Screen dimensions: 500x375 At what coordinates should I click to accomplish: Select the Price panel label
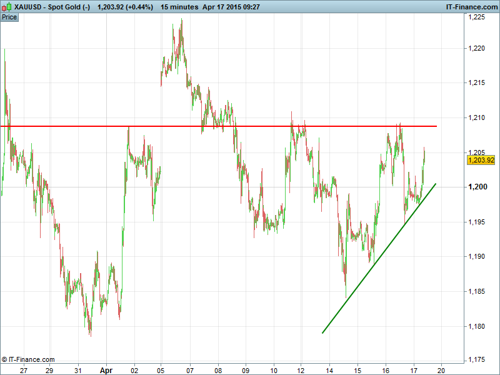[x=9, y=17]
